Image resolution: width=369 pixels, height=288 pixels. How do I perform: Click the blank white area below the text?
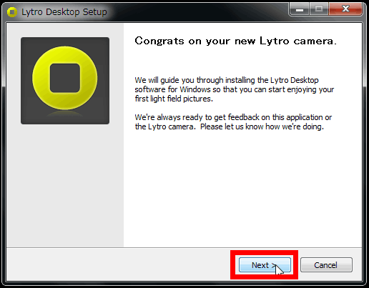[x=242, y=188]
